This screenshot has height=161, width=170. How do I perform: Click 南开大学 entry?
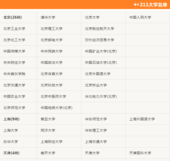coord(48,153)
